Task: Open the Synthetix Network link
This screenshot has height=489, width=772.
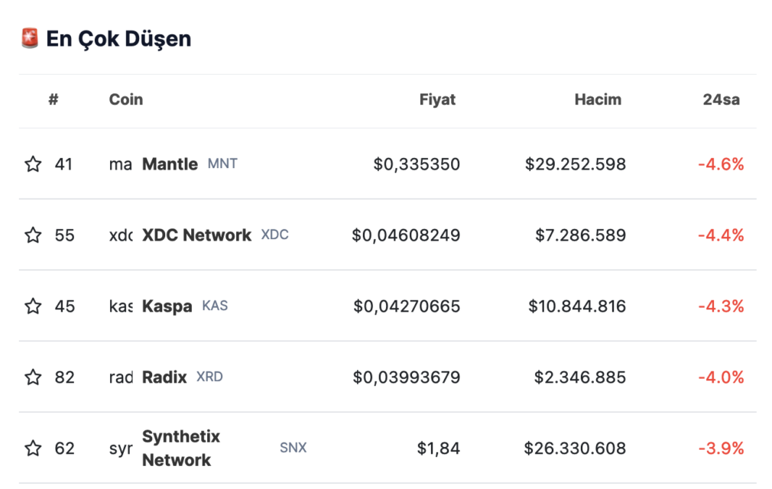Action: pyautogui.click(x=180, y=449)
